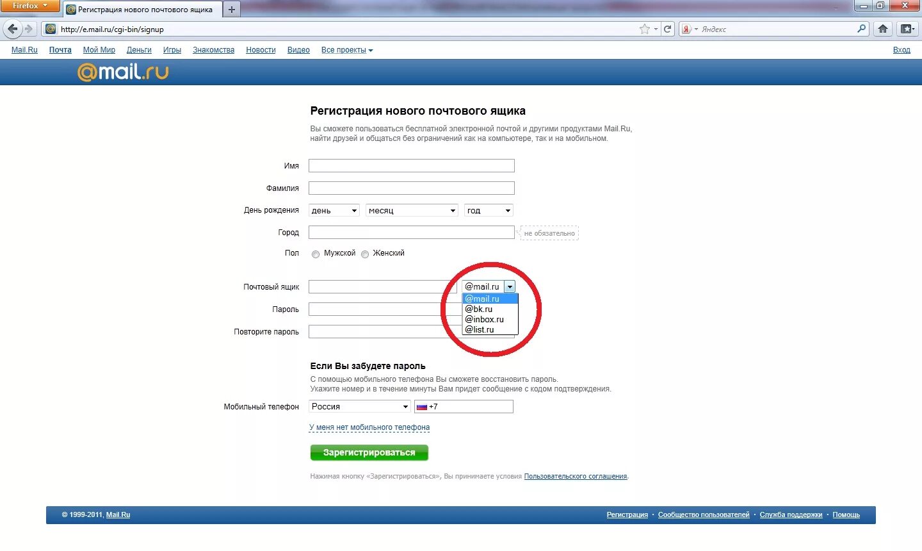This screenshot has width=922, height=551.
Task: Click the bookmark star icon in address bar
Action: click(645, 29)
